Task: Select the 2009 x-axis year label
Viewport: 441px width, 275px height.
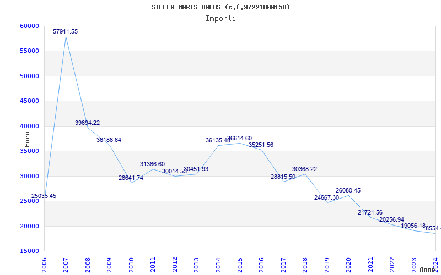Action: click(109, 265)
